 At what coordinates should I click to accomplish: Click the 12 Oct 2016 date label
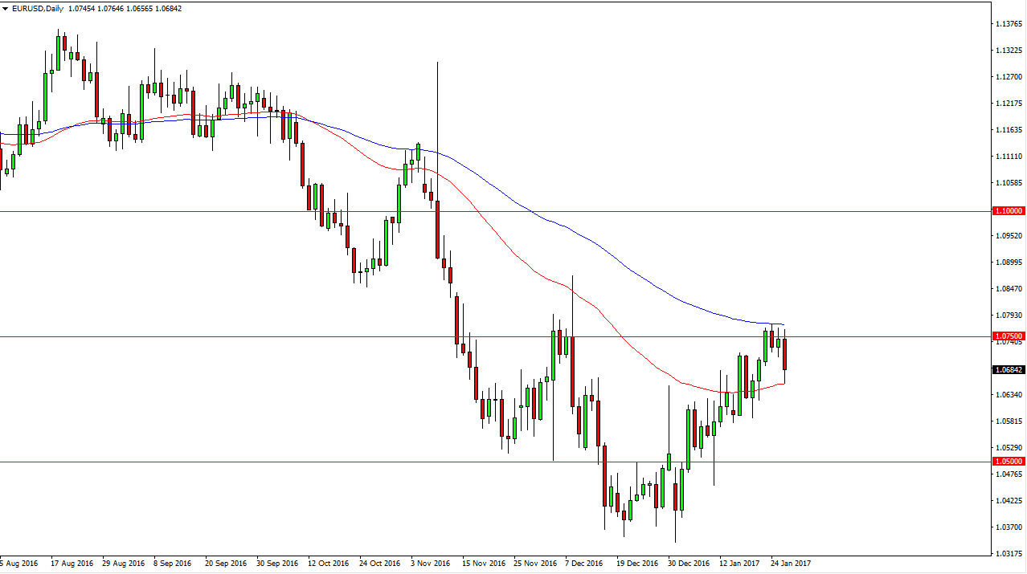(328, 563)
